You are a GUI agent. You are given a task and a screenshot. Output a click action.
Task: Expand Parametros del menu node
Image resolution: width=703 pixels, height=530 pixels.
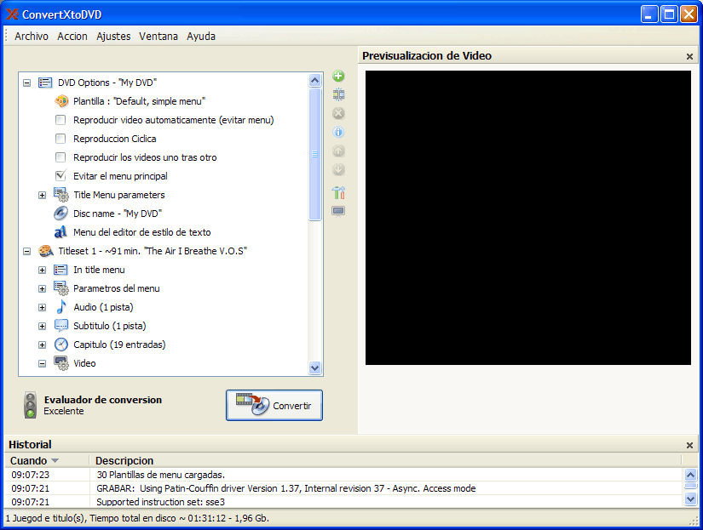(42, 288)
